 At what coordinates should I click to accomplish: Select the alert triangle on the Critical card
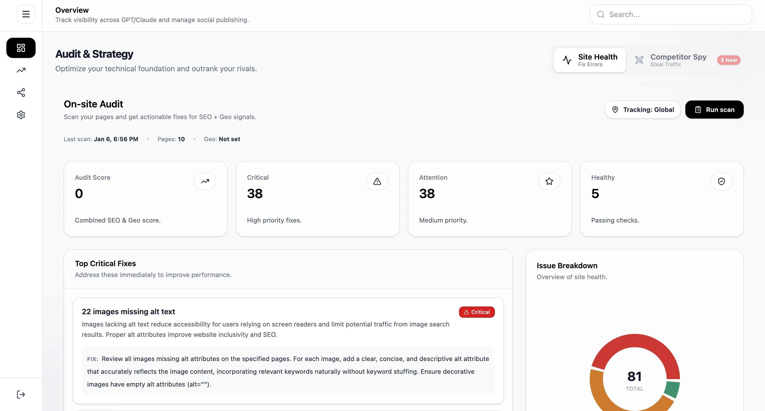pos(377,181)
